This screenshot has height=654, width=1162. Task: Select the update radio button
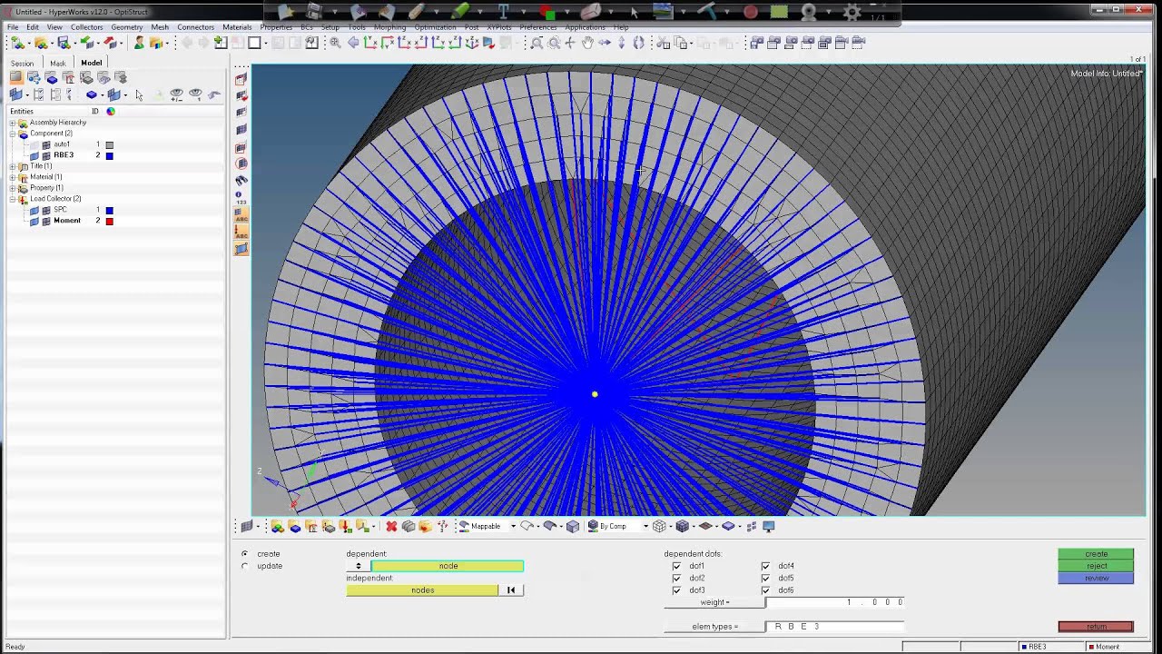click(245, 566)
